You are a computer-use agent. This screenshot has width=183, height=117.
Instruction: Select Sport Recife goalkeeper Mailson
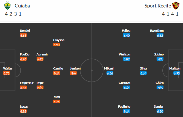point(175,68)
